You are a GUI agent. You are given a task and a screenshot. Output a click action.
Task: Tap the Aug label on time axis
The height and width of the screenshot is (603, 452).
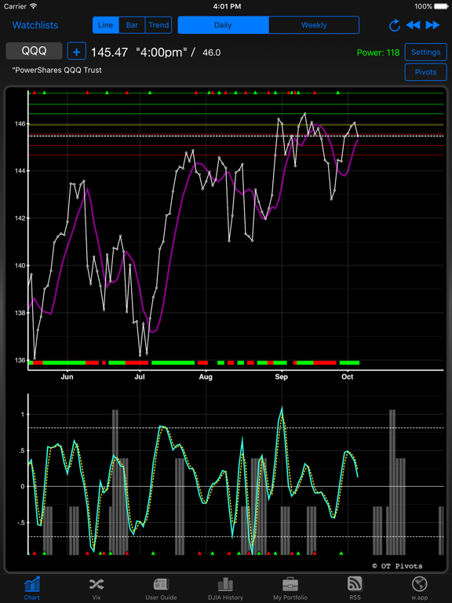coord(206,377)
